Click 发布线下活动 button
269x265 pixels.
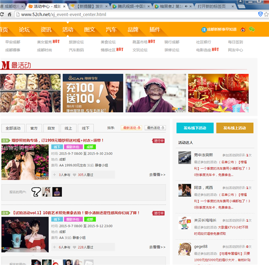pos(195,128)
